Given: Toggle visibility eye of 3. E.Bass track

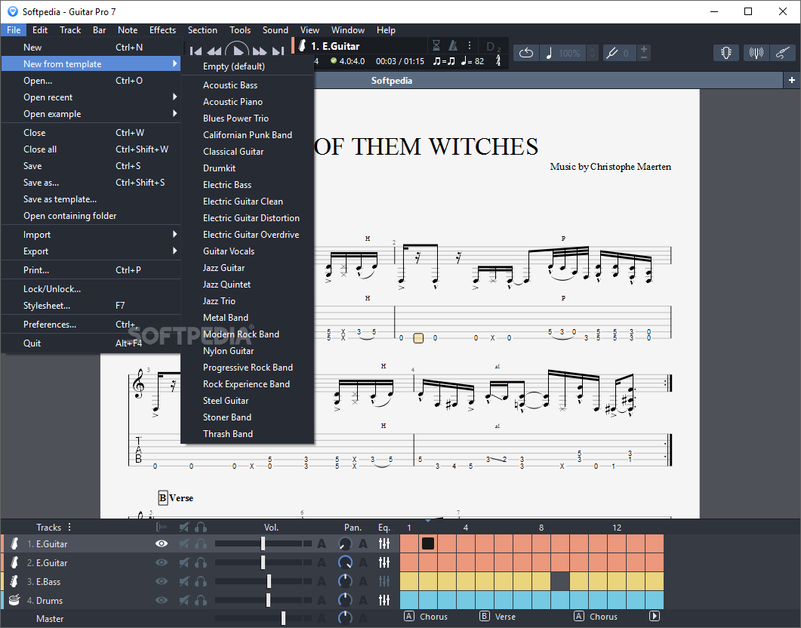Looking at the screenshot, I should [162, 581].
